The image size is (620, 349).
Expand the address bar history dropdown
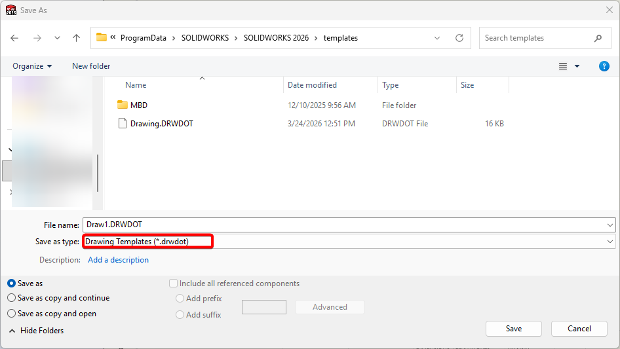[x=437, y=38]
